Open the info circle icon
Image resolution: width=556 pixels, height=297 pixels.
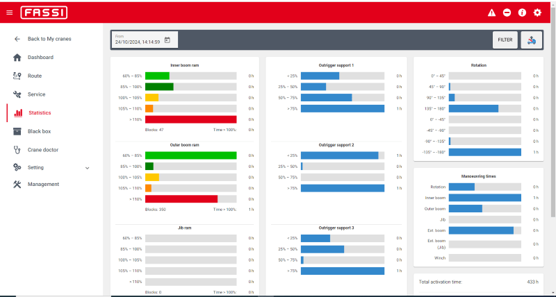pos(522,12)
